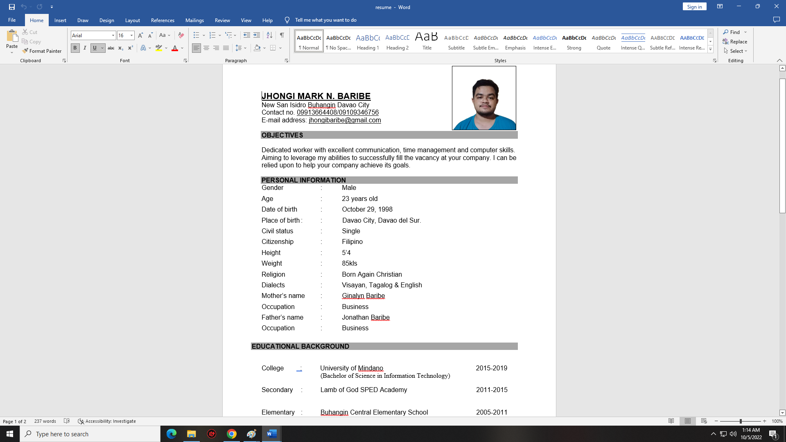
Task: Toggle Bold formatting
Action: (75, 48)
